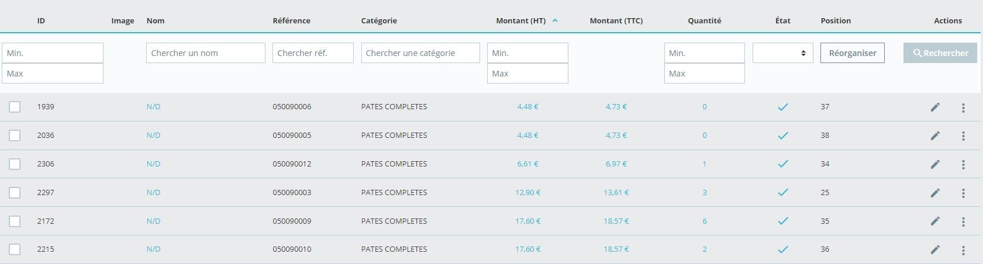Screen dimensions: 983x264
Task: Click the Rechercher search button
Action: pos(940,53)
